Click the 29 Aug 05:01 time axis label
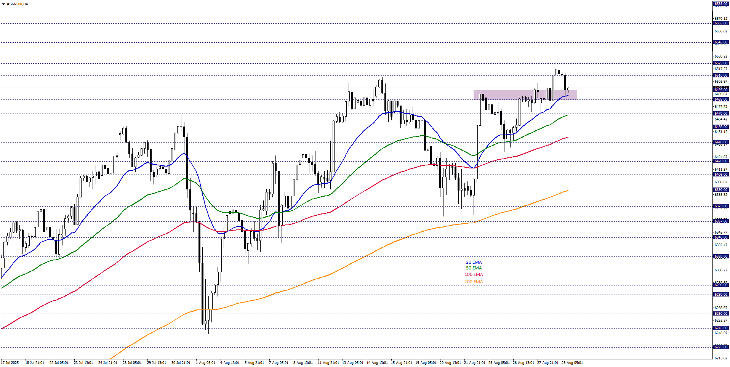730x367 pixels. 572,363
